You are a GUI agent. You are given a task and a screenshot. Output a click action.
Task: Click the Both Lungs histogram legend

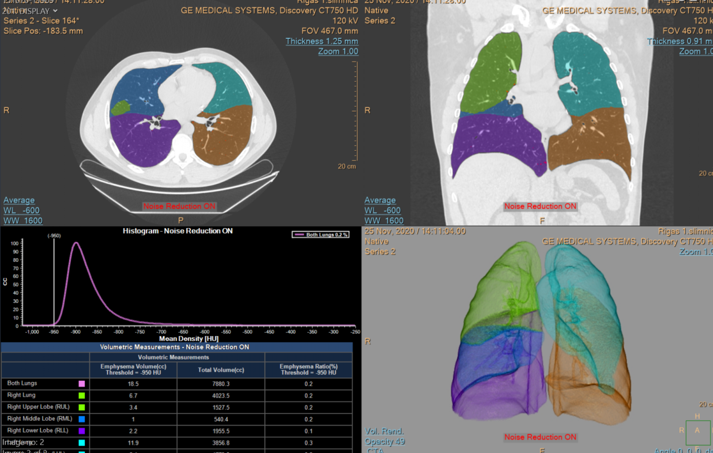pos(320,234)
